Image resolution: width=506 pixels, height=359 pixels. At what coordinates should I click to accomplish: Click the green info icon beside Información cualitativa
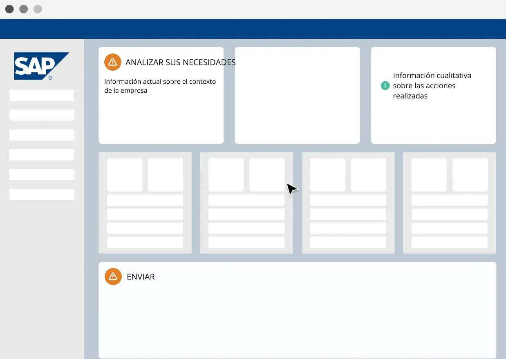point(385,86)
